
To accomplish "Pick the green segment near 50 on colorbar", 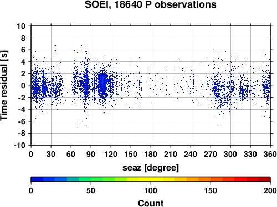I will [91, 179].
